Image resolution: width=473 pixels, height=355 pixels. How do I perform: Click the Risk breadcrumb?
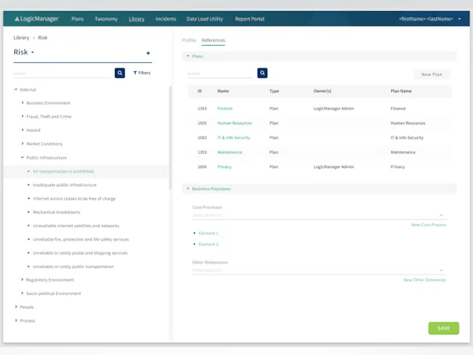pyautogui.click(x=43, y=37)
